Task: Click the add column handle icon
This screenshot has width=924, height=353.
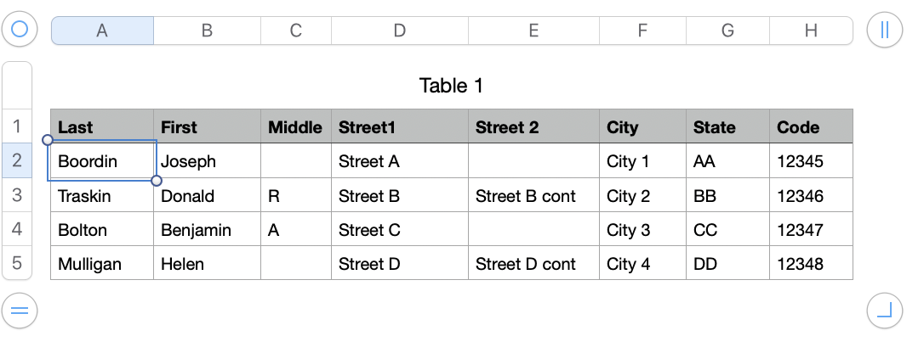Action: coord(885,29)
